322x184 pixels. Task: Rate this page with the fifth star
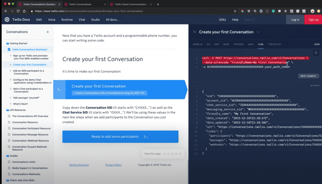click(180, 154)
